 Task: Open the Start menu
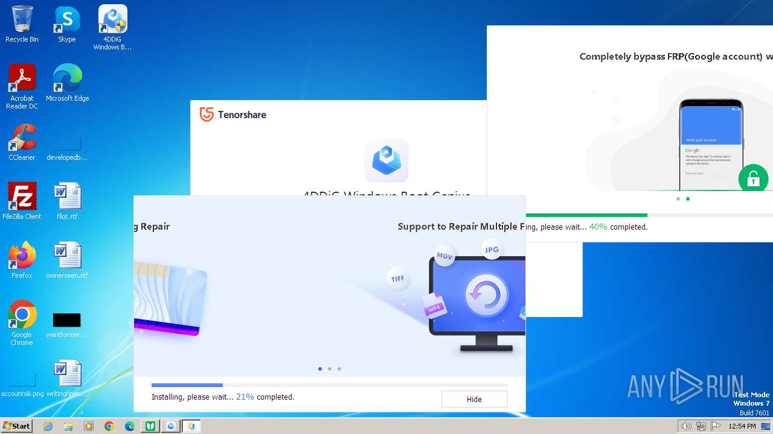coord(16,426)
